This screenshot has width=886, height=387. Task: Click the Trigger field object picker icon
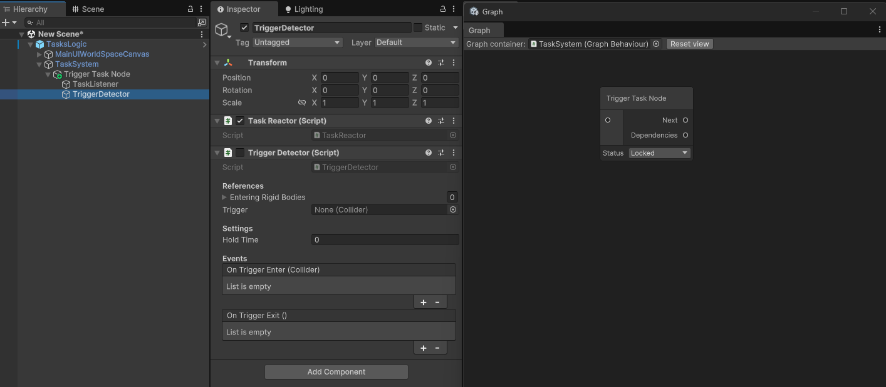point(453,210)
